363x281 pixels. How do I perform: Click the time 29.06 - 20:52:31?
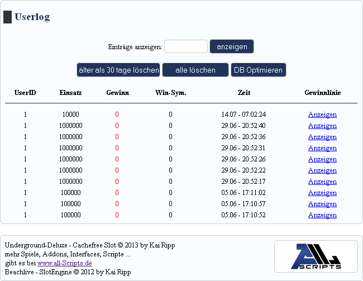click(x=243, y=148)
